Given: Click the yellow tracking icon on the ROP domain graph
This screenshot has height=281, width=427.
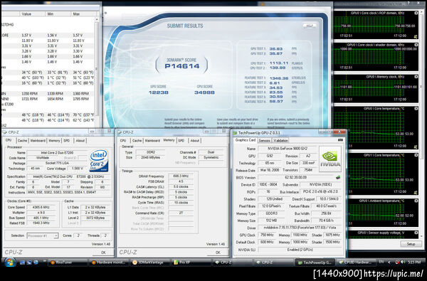Looking at the screenshot, I should tap(416, 36).
